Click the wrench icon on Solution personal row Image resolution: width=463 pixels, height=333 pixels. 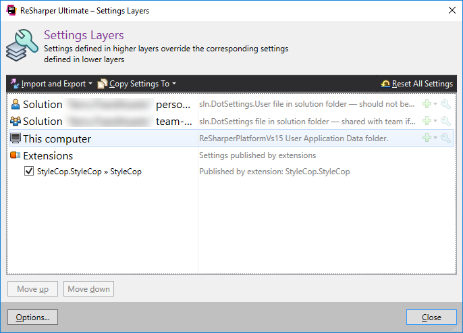[x=445, y=104]
